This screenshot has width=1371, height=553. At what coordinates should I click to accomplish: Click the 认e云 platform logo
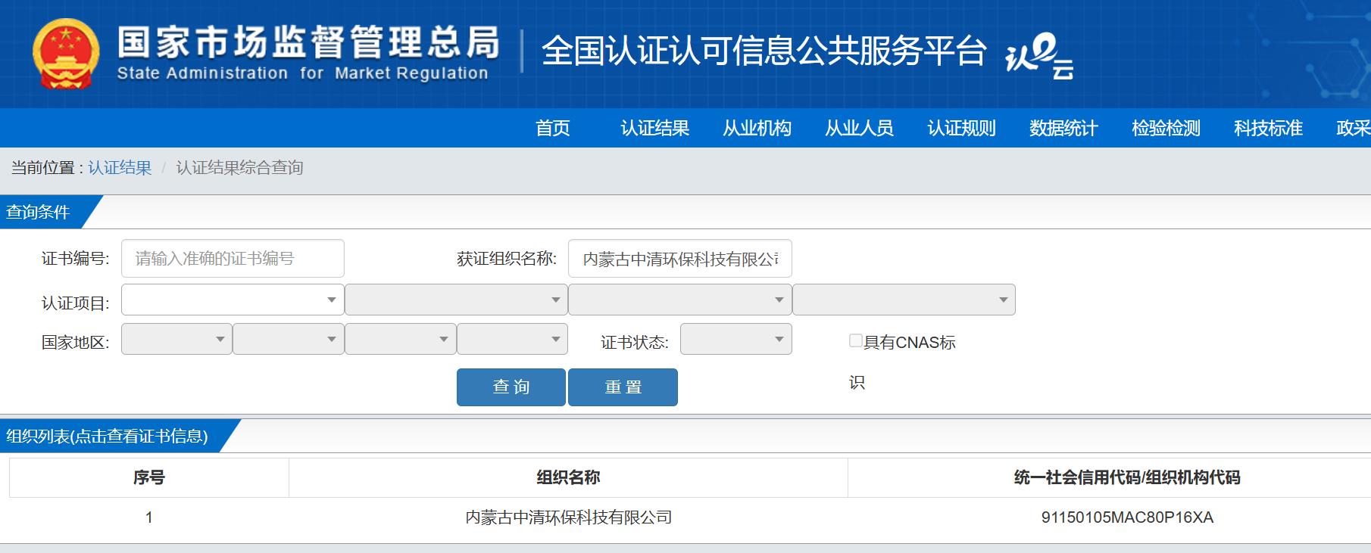tap(1039, 55)
